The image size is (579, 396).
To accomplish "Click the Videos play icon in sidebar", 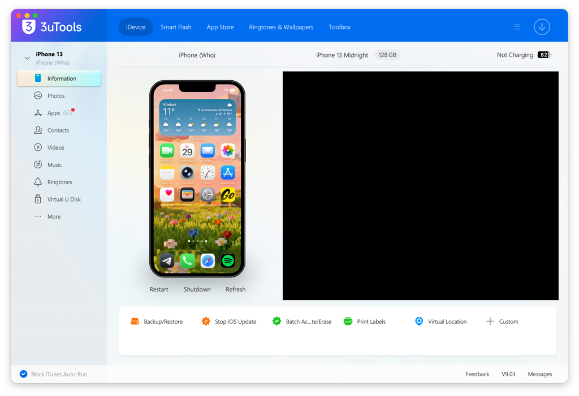I will point(38,147).
